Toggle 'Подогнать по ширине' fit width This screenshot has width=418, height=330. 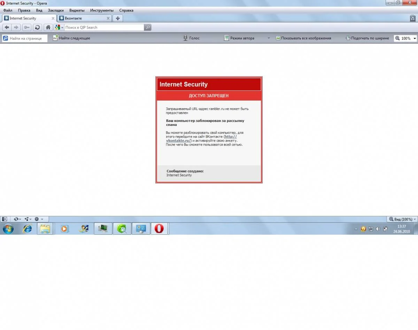[x=367, y=38]
